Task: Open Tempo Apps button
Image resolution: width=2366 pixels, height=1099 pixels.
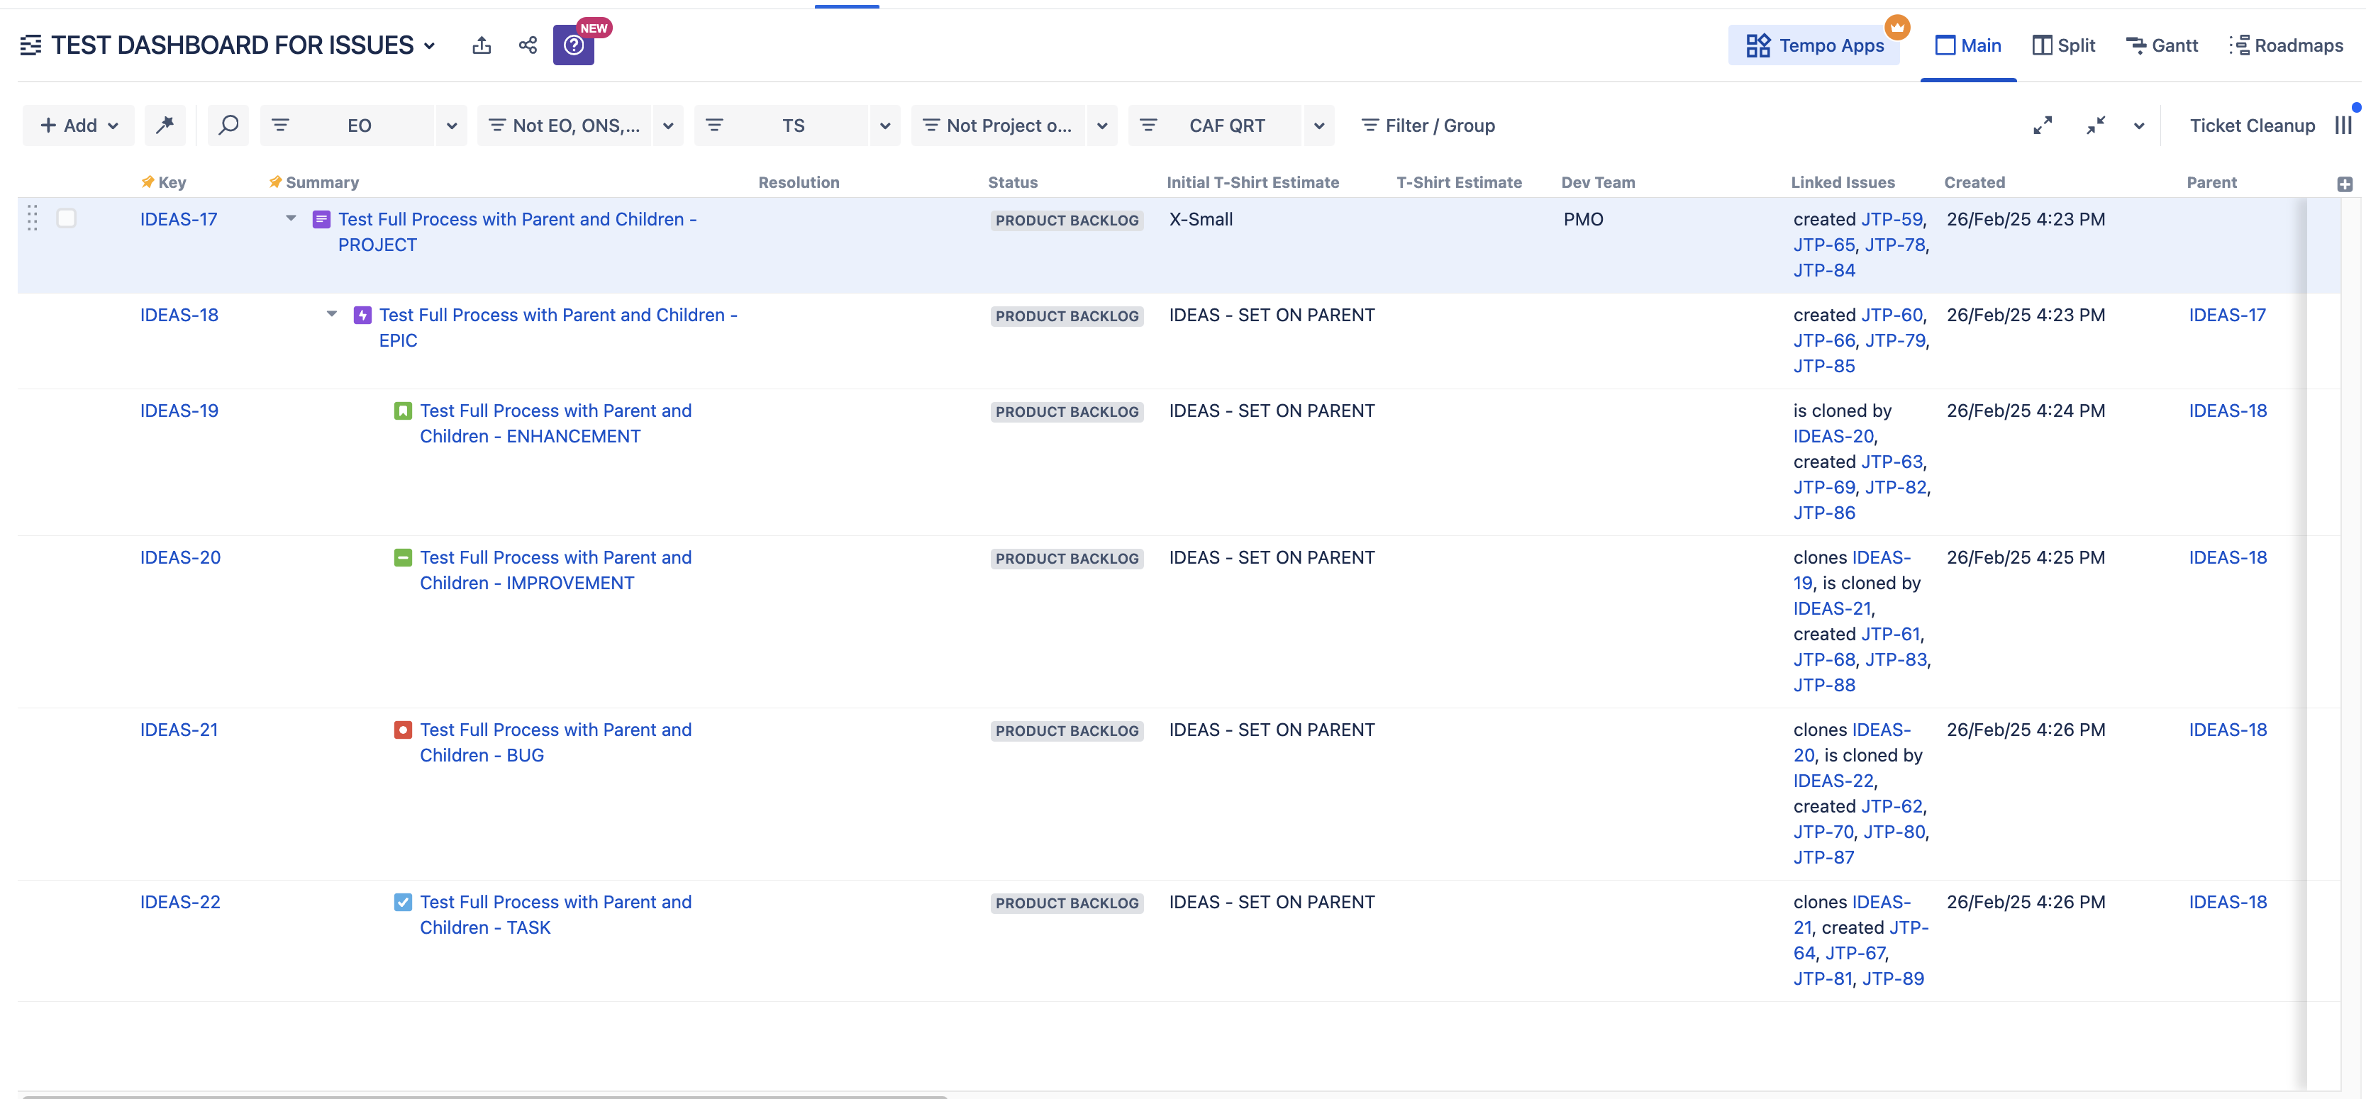Action: 1814,46
